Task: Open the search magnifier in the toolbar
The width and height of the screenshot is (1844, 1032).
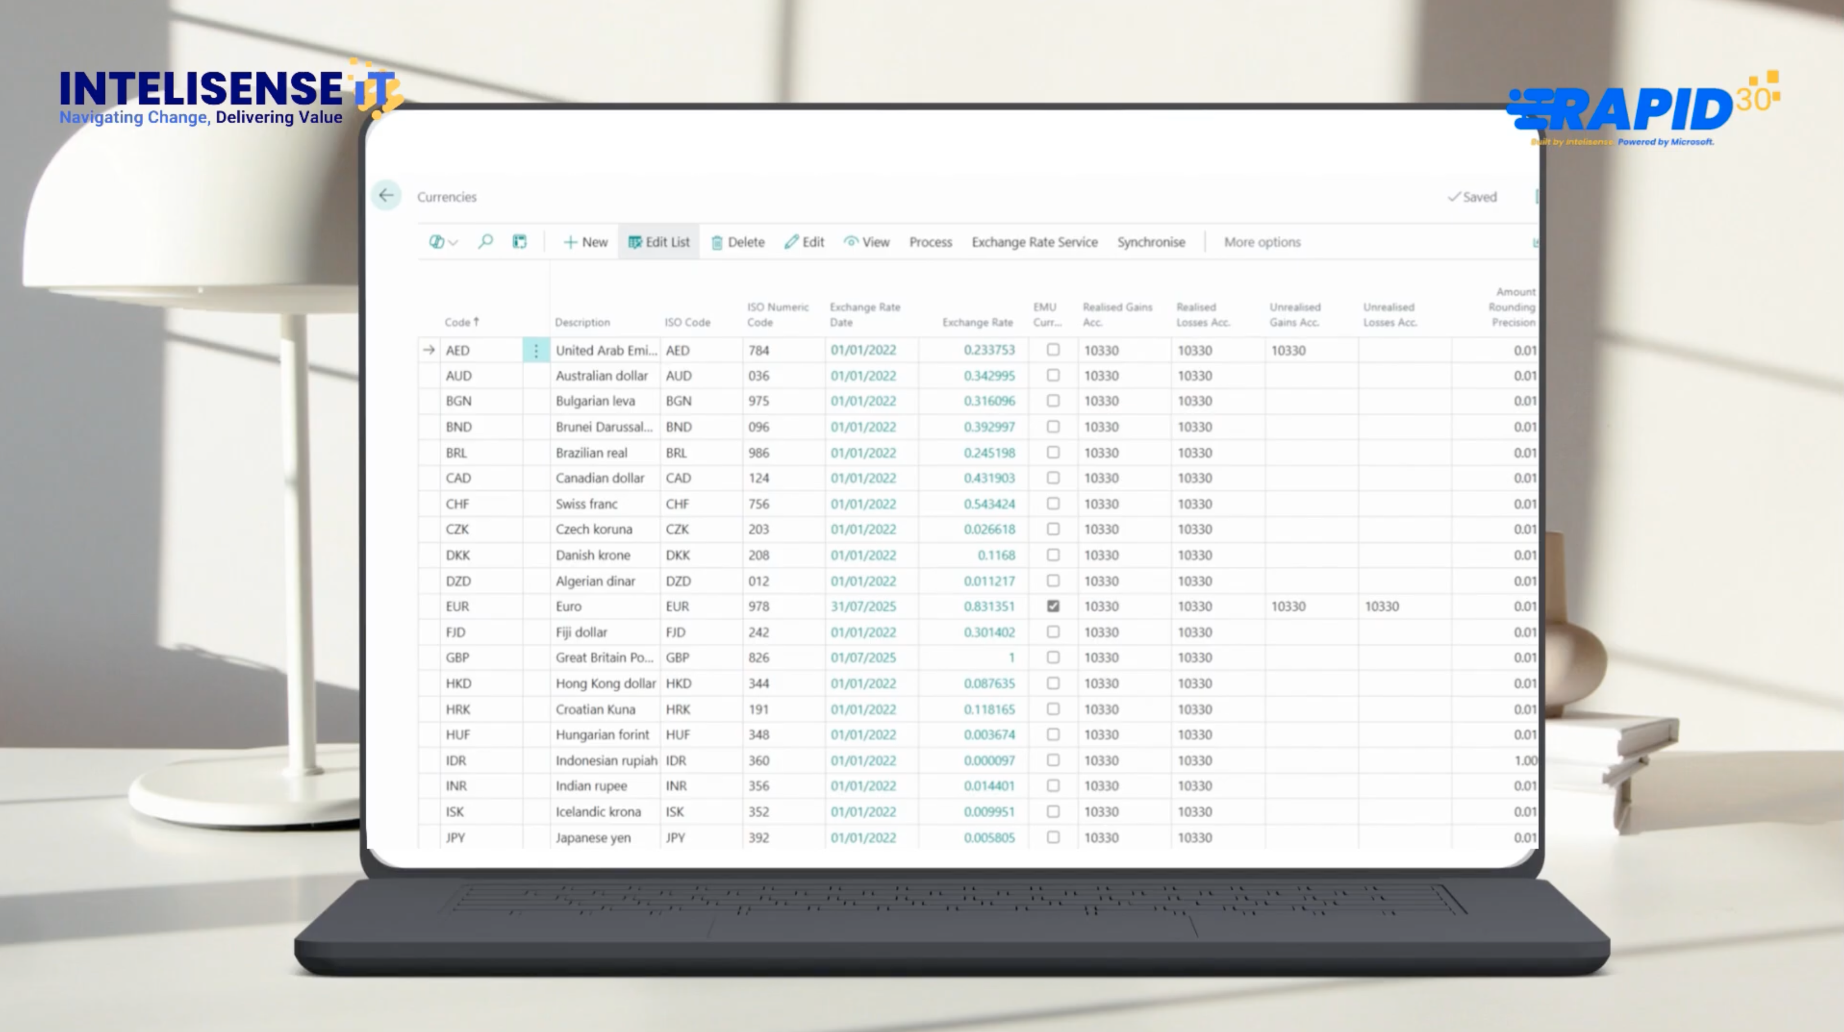Action: [485, 242]
